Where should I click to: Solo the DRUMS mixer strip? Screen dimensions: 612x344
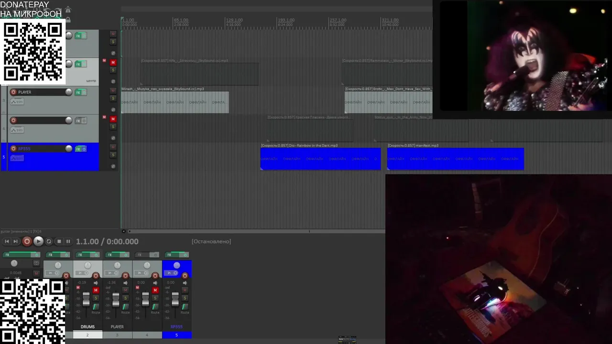(x=96, y=298)
